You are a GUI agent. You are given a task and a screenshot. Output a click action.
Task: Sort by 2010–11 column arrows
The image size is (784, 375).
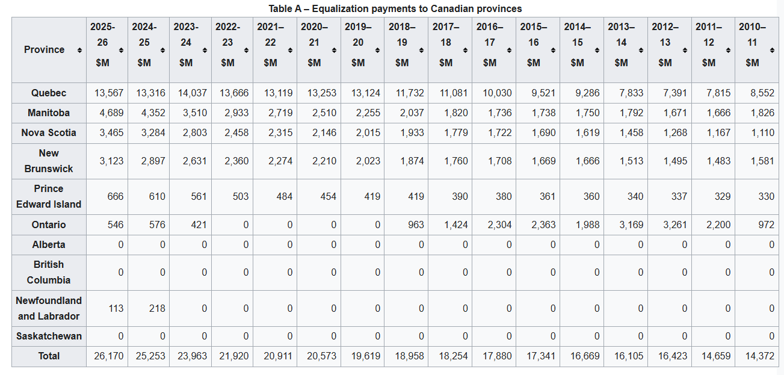tap(772, 50)
